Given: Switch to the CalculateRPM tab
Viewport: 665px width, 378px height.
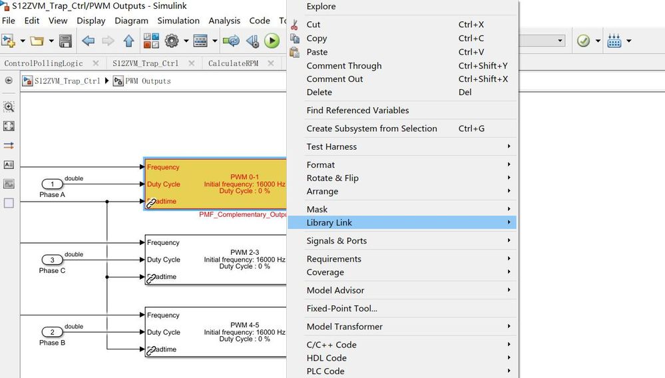Looking at the screenshot, I should coord(233,63).
